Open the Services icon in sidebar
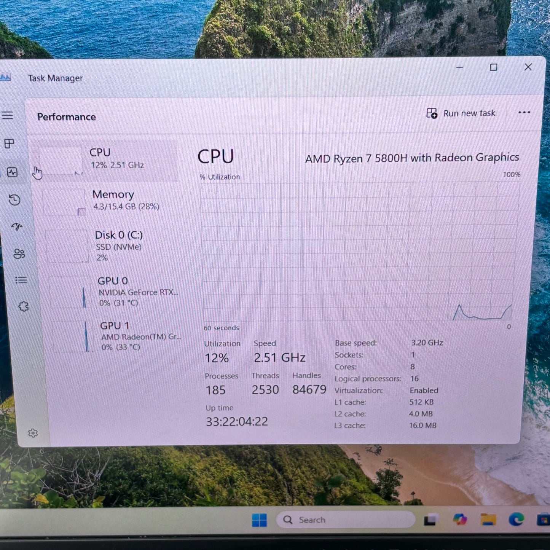Screen dimensions: 550x550 coord(24,306)
